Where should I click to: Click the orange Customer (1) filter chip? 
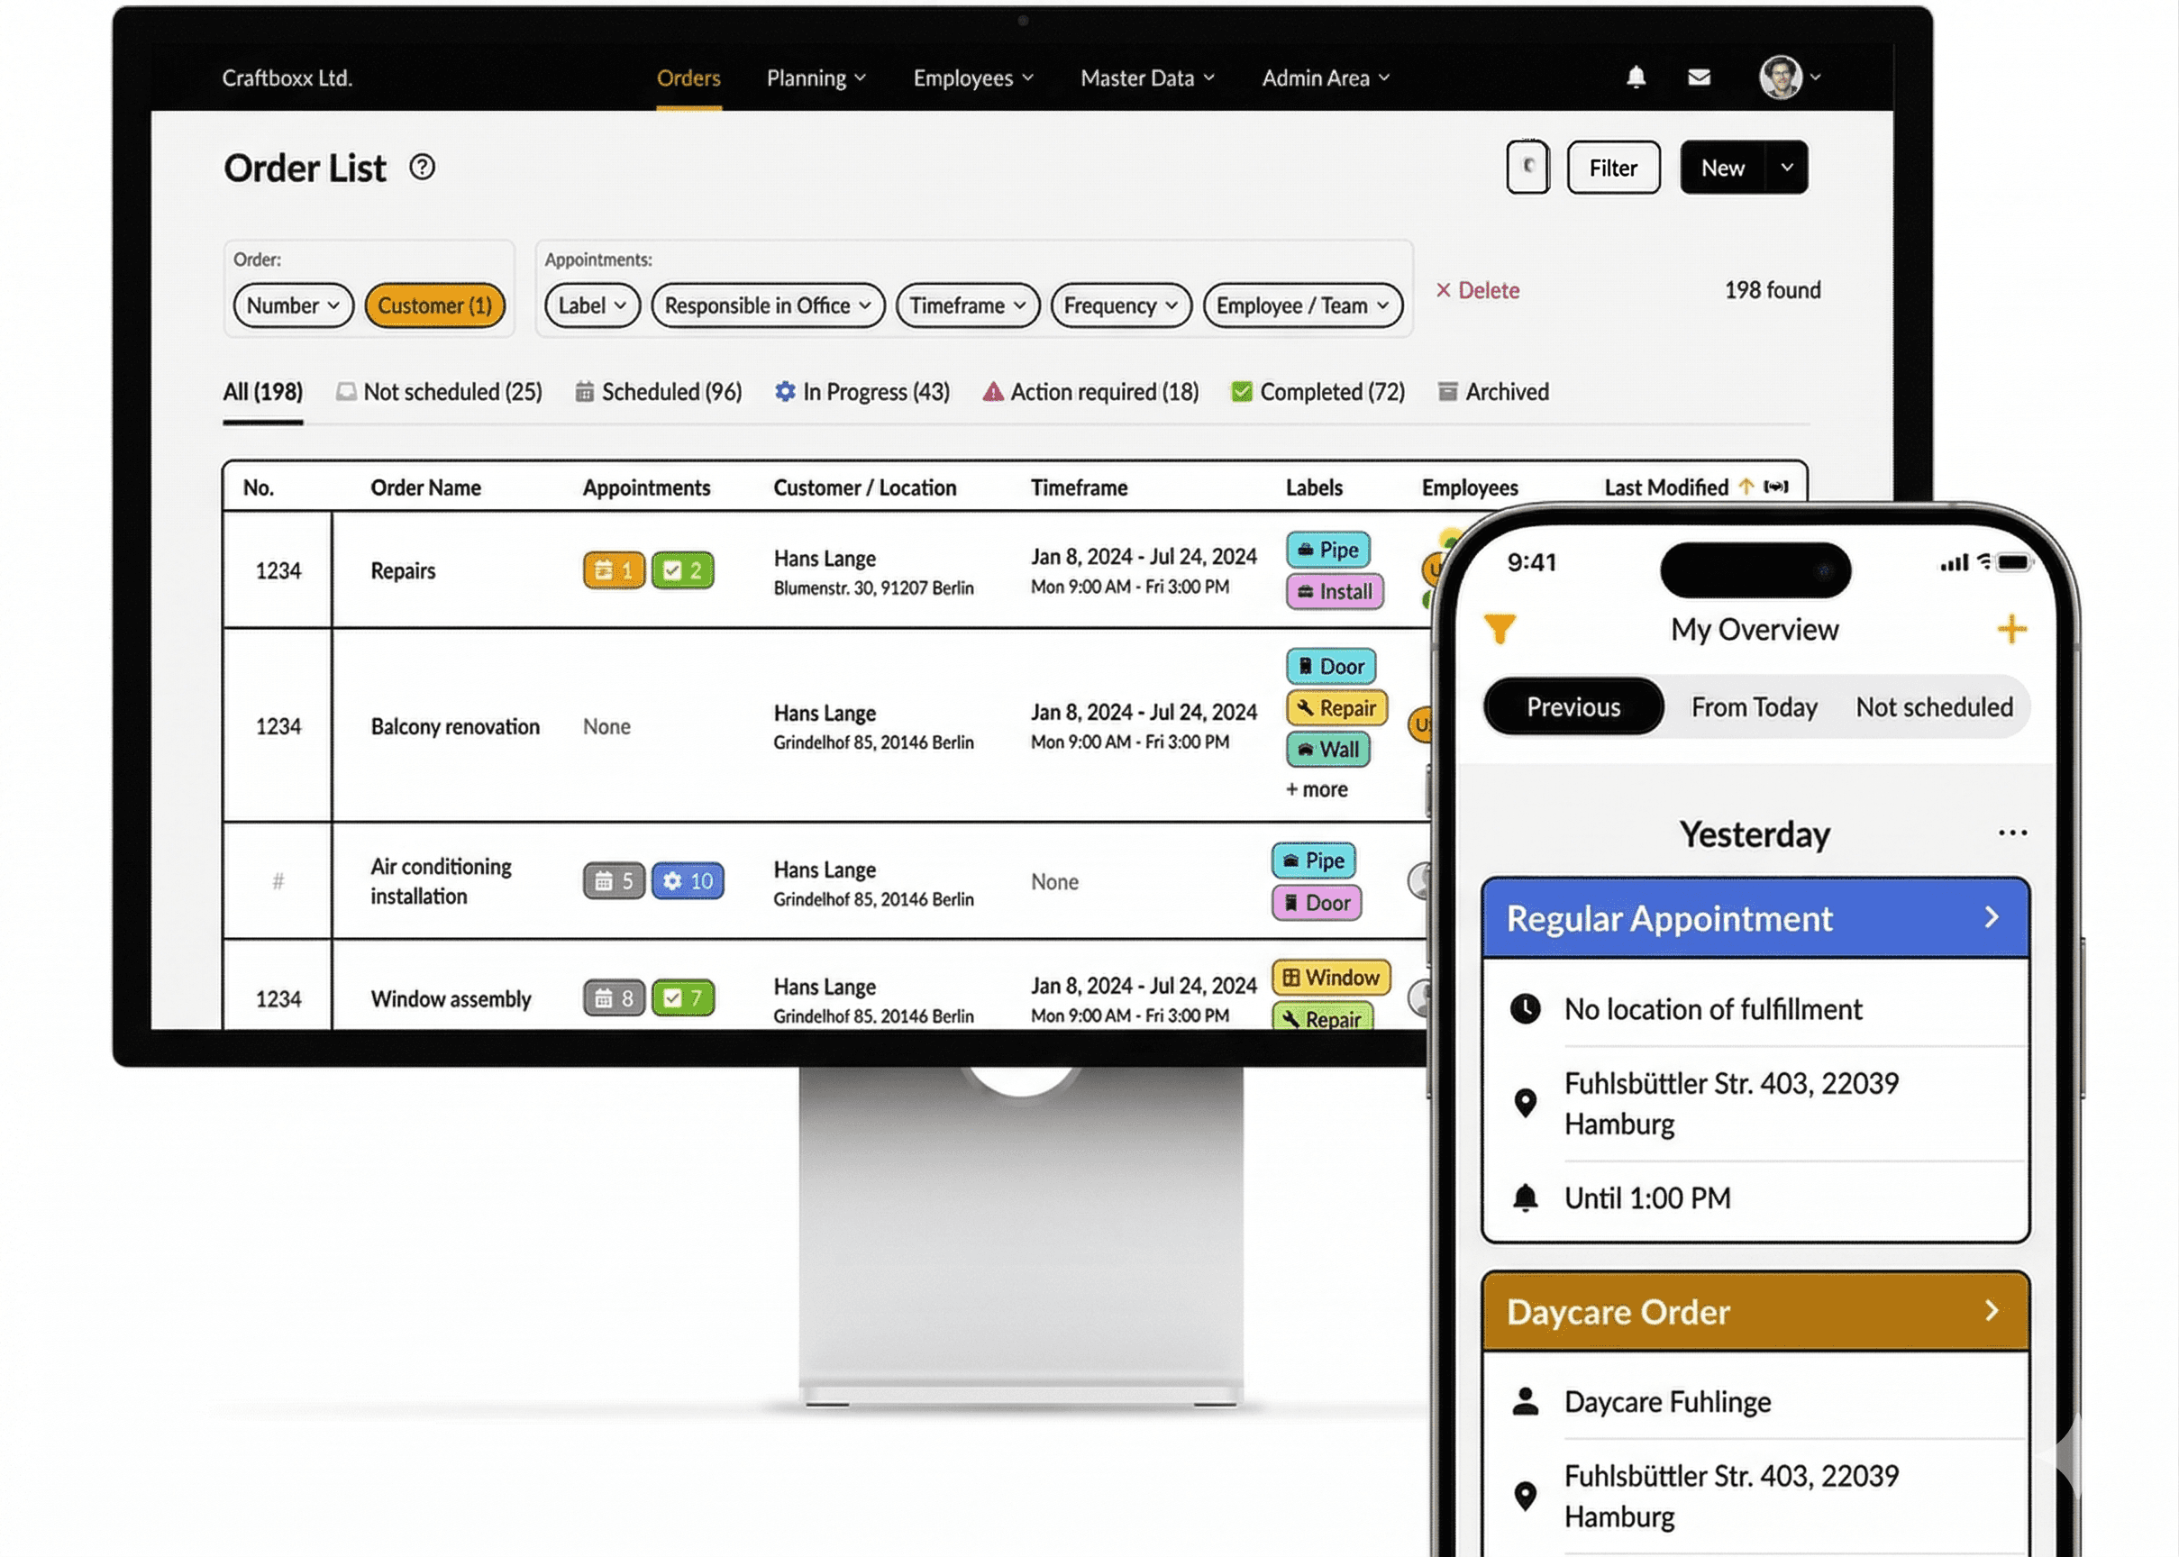[x=434, y=305]
